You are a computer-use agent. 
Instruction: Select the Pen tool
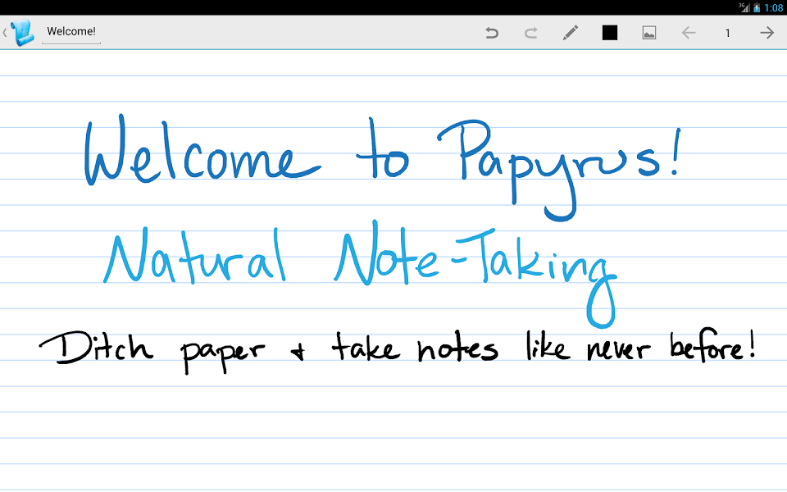pos(571,33)
